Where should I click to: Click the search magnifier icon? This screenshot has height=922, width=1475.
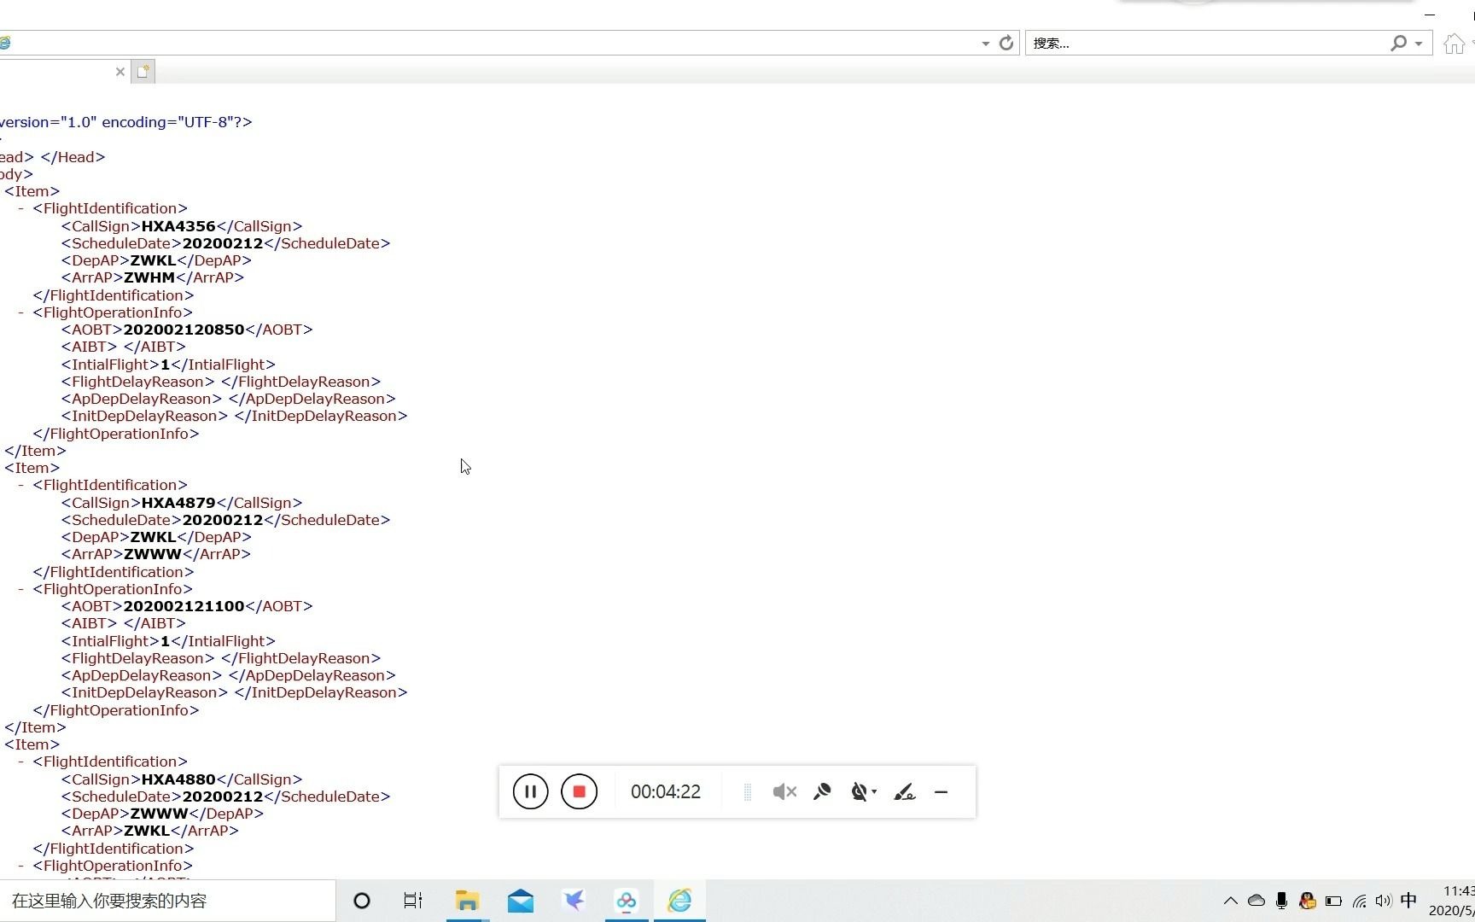tap(1398, 43)
